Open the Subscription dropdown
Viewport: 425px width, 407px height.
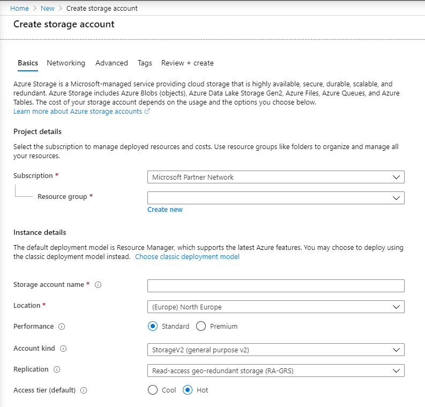coord(276,177)
